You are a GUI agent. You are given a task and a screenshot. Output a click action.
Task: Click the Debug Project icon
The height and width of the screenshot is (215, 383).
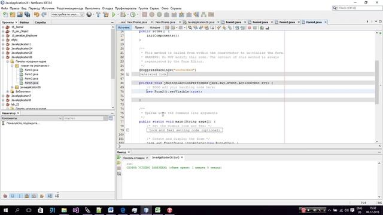click(123, 14)
